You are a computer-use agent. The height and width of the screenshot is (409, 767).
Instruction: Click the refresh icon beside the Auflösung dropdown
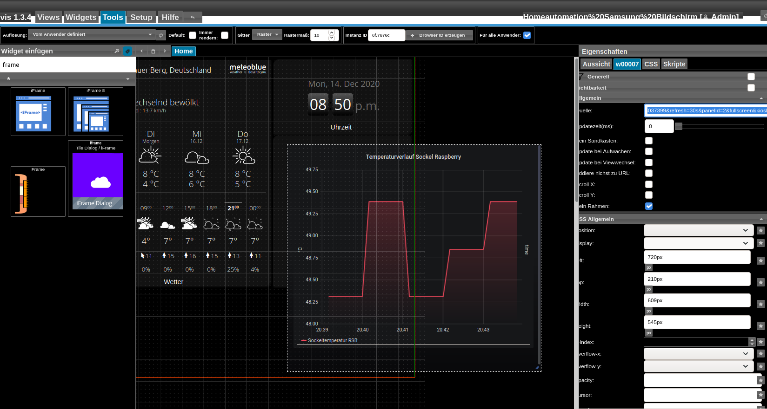coord(161,35)
